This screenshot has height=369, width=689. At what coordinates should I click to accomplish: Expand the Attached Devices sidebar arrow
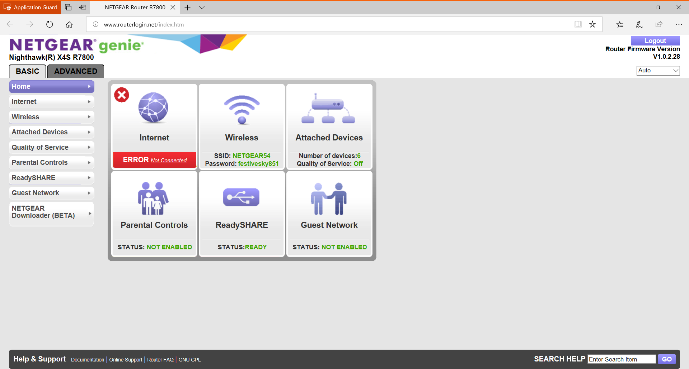pyautogui.click(x=89, y=132)
